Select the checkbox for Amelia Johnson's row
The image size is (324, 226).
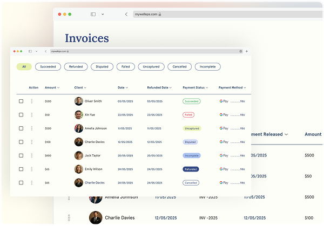point(21,128)
